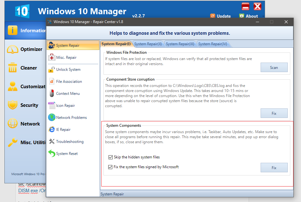The image size is (301, 202).
Task: Click the red minimize icon of Windows 10 Manager
Action: click(245, 7)
